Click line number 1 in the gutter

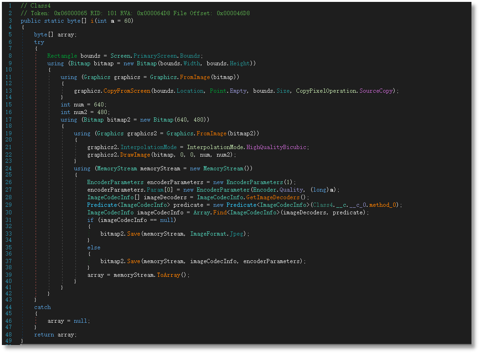(10, 6)
